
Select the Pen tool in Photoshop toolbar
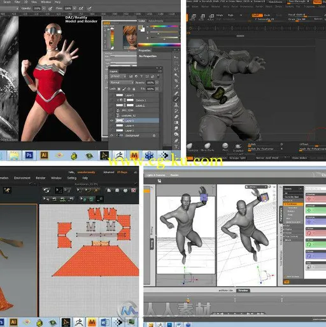pos(176,140)
